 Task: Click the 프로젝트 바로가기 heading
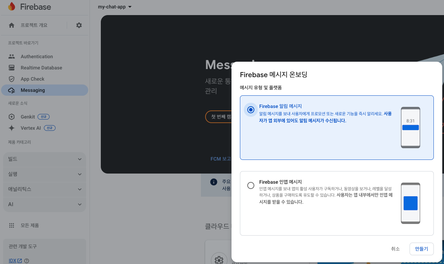(x=23, y=43)
